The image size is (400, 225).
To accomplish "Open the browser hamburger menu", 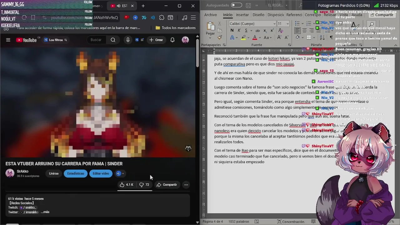I will pyautogui.click(x=193, y=18).
